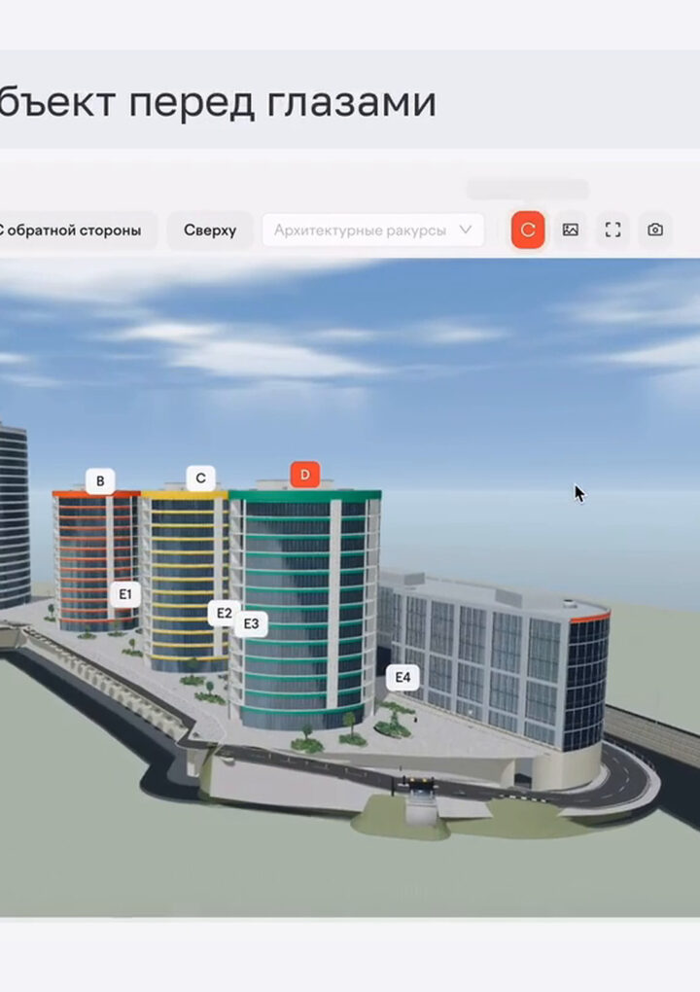Viewport: 700px width, 992px height.
Task: Switch to the Сверху view
Action: point(210,230)
